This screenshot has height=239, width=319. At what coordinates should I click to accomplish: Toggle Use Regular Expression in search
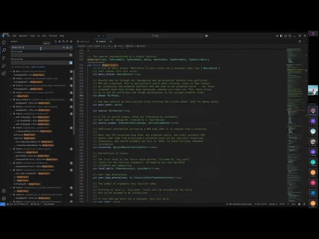pos(71,47)
